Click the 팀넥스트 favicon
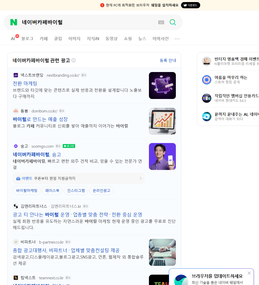This screenshot has width=259, height=285. [16, 278]
